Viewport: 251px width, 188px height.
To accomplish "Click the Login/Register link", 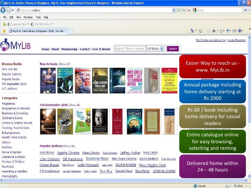I will [237, 40].
